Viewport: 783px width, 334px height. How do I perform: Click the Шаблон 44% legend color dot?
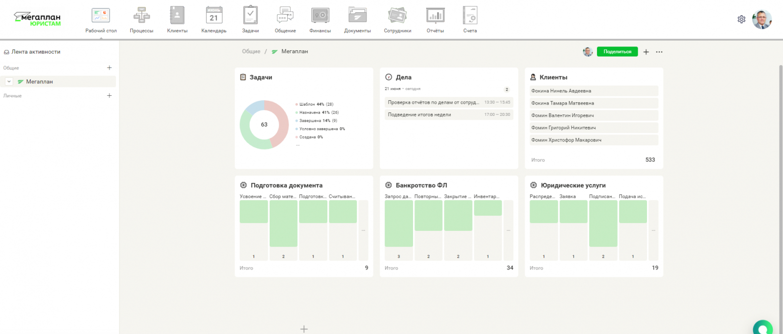pos(297,104)
